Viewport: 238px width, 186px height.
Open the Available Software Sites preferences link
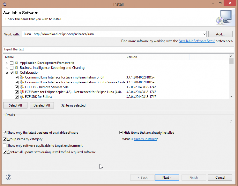[197, 41]
